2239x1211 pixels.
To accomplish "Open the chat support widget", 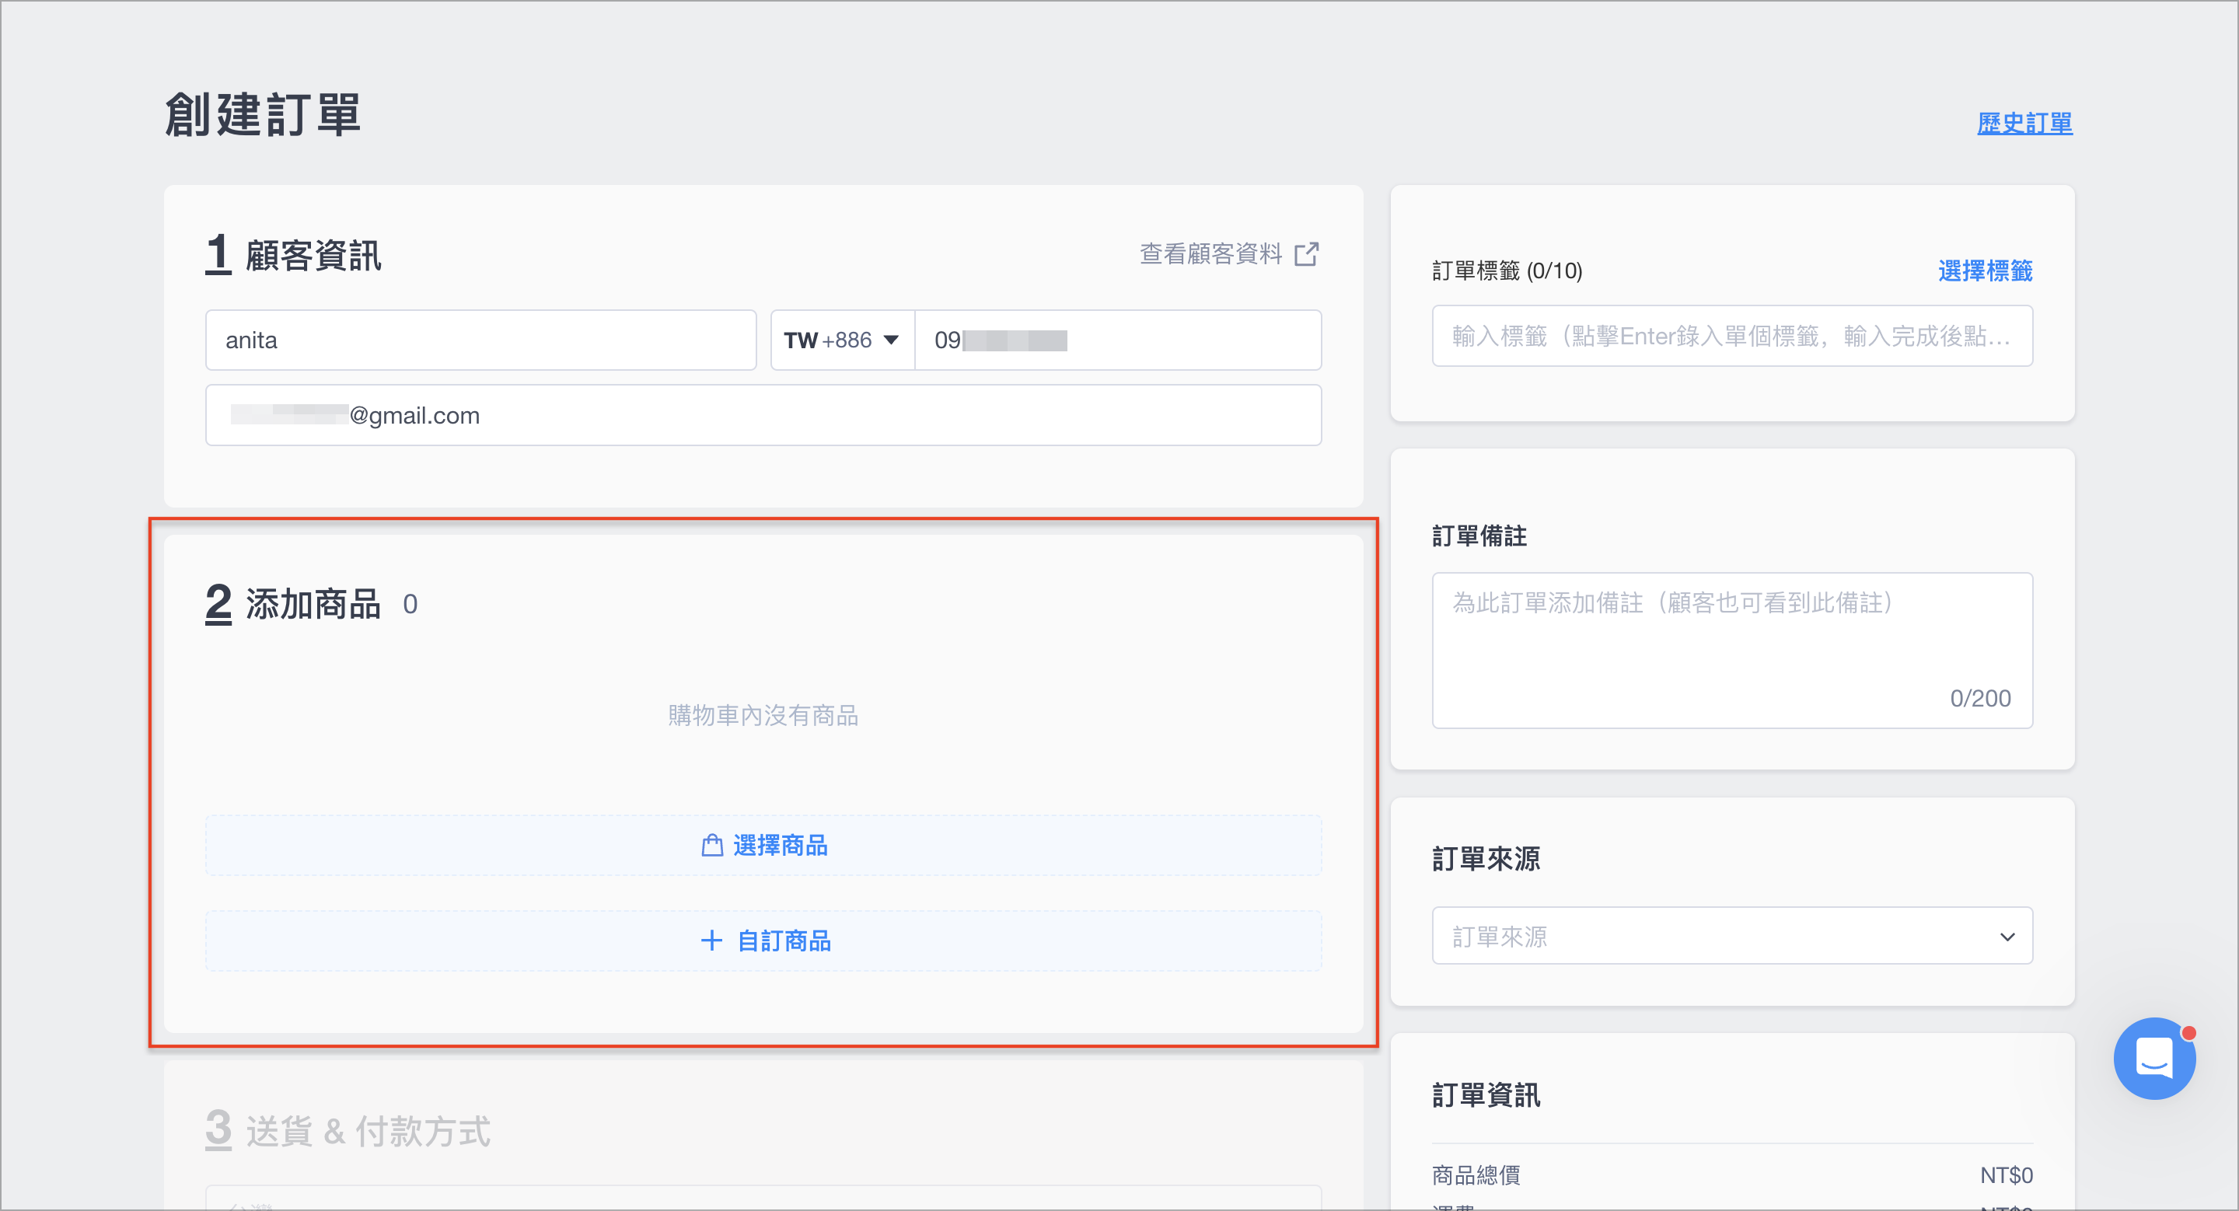I will [2153, 1057].
